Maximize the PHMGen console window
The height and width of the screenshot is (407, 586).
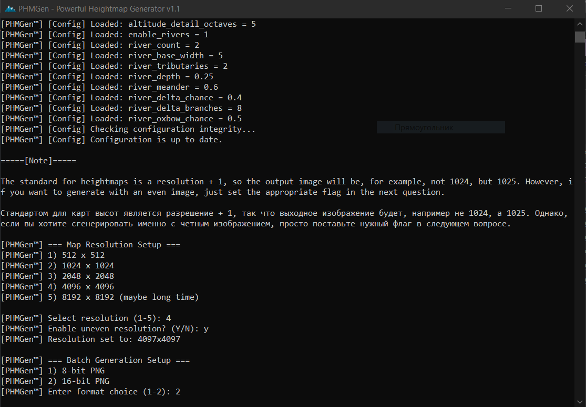click(x=539, y=8)
